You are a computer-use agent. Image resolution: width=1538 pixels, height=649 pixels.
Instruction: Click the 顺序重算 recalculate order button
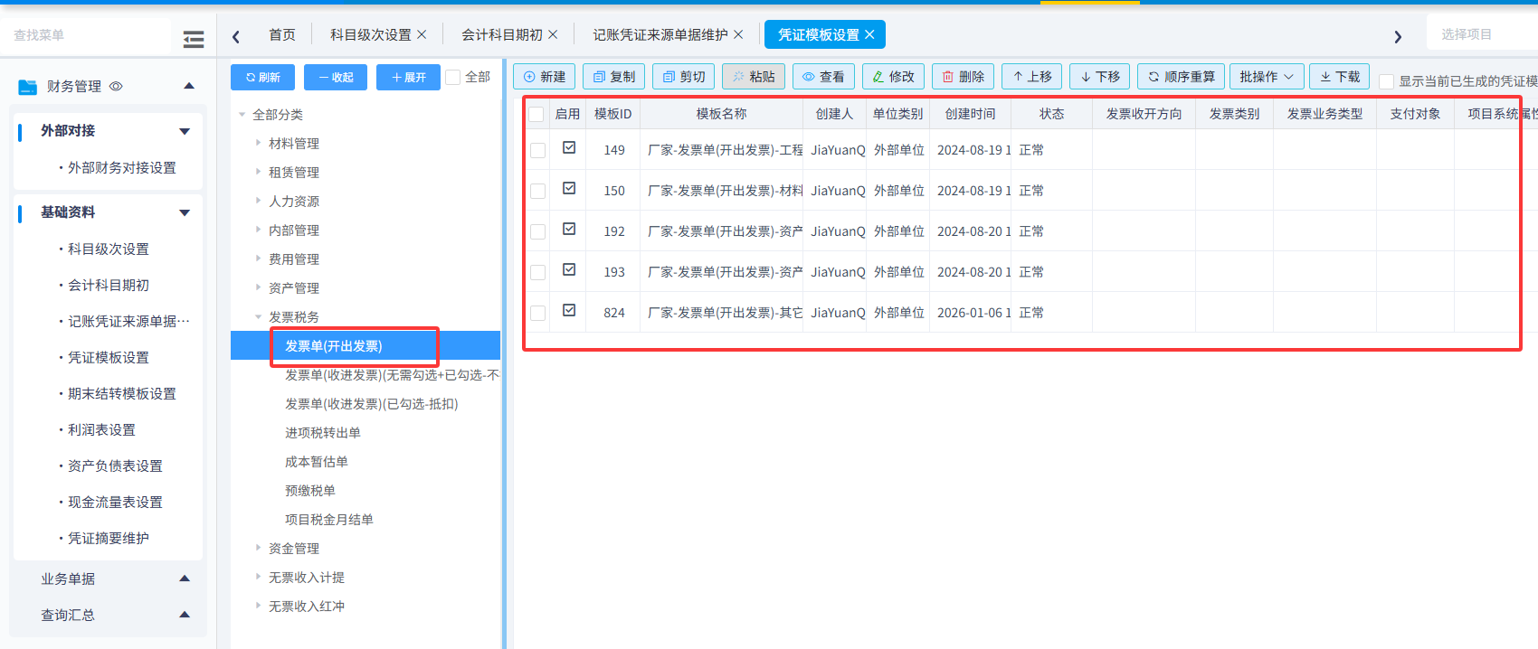tap(1182, 77)
